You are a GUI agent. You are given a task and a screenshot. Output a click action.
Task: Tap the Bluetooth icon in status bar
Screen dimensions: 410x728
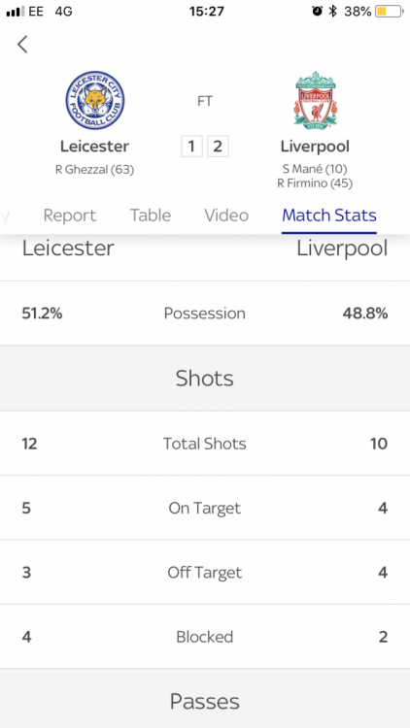pyautogui.click(x=332, y=11)
